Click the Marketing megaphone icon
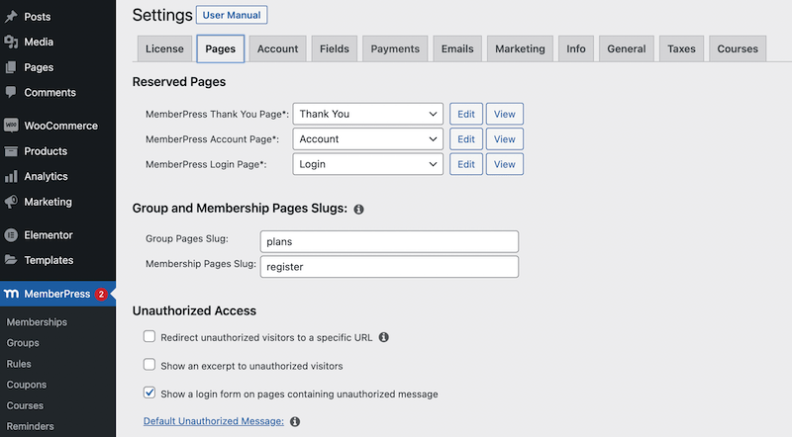The height and width of the screenshot is (437, 792). pos(11,202)
